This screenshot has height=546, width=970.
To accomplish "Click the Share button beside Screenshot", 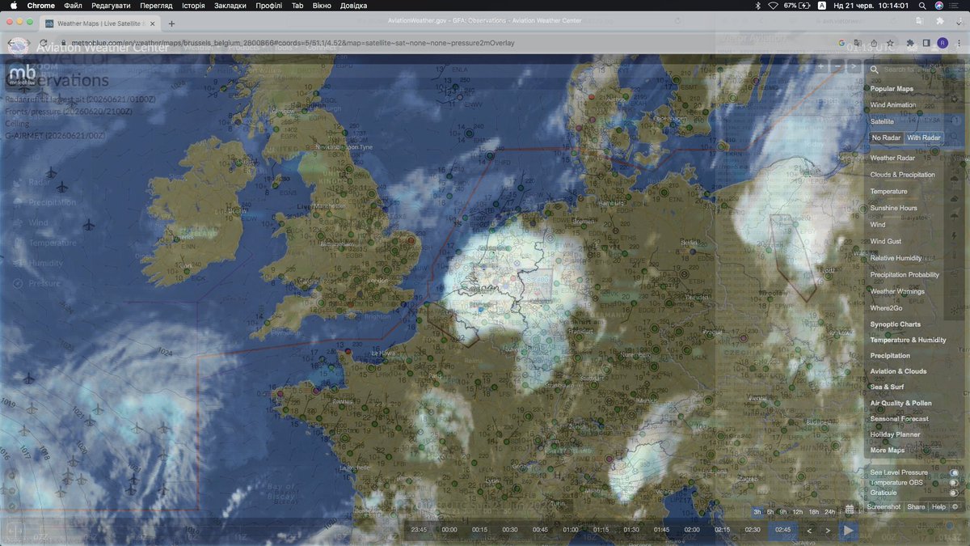I will click(x=916, y=506).
